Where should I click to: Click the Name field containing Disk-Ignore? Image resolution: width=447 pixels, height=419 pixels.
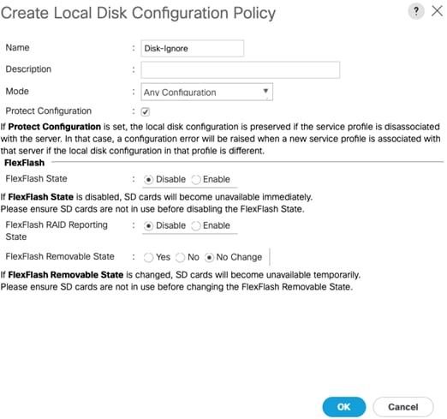click(192, 48)
